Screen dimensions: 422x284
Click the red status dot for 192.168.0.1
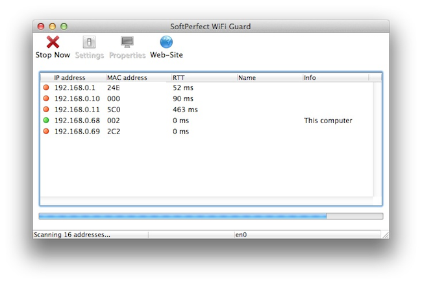46,88
